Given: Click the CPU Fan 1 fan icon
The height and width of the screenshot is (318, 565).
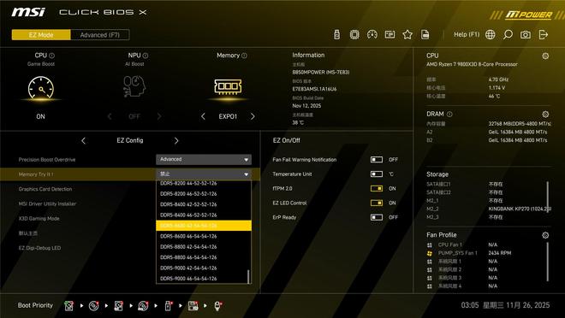Looking at the screenshot, I should tap(430, 245).
